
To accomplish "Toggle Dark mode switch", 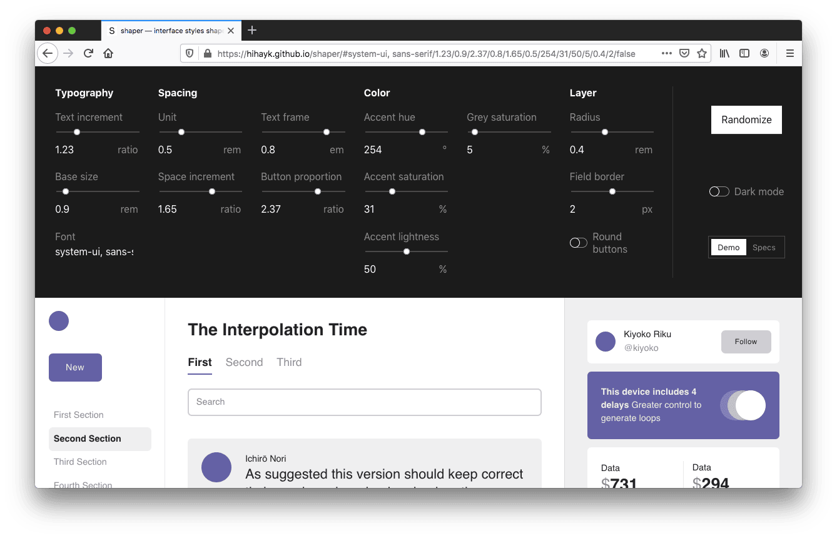I will tap(719, 191).
